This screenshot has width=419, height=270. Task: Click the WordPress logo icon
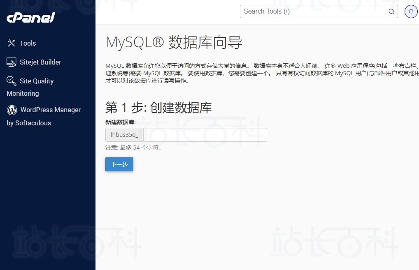[12, 110]
